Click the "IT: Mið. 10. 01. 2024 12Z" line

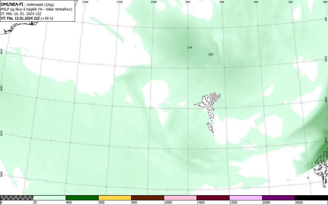pyautogui.click(x=21, y=14)
